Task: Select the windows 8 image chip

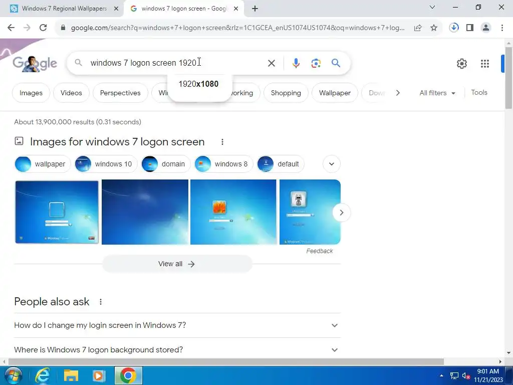Action: [x=223, y=164]
